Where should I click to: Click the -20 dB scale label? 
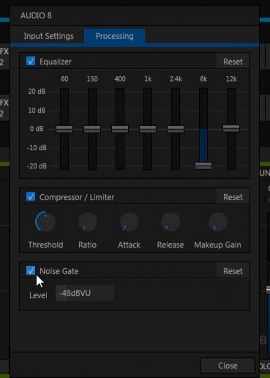37,166
